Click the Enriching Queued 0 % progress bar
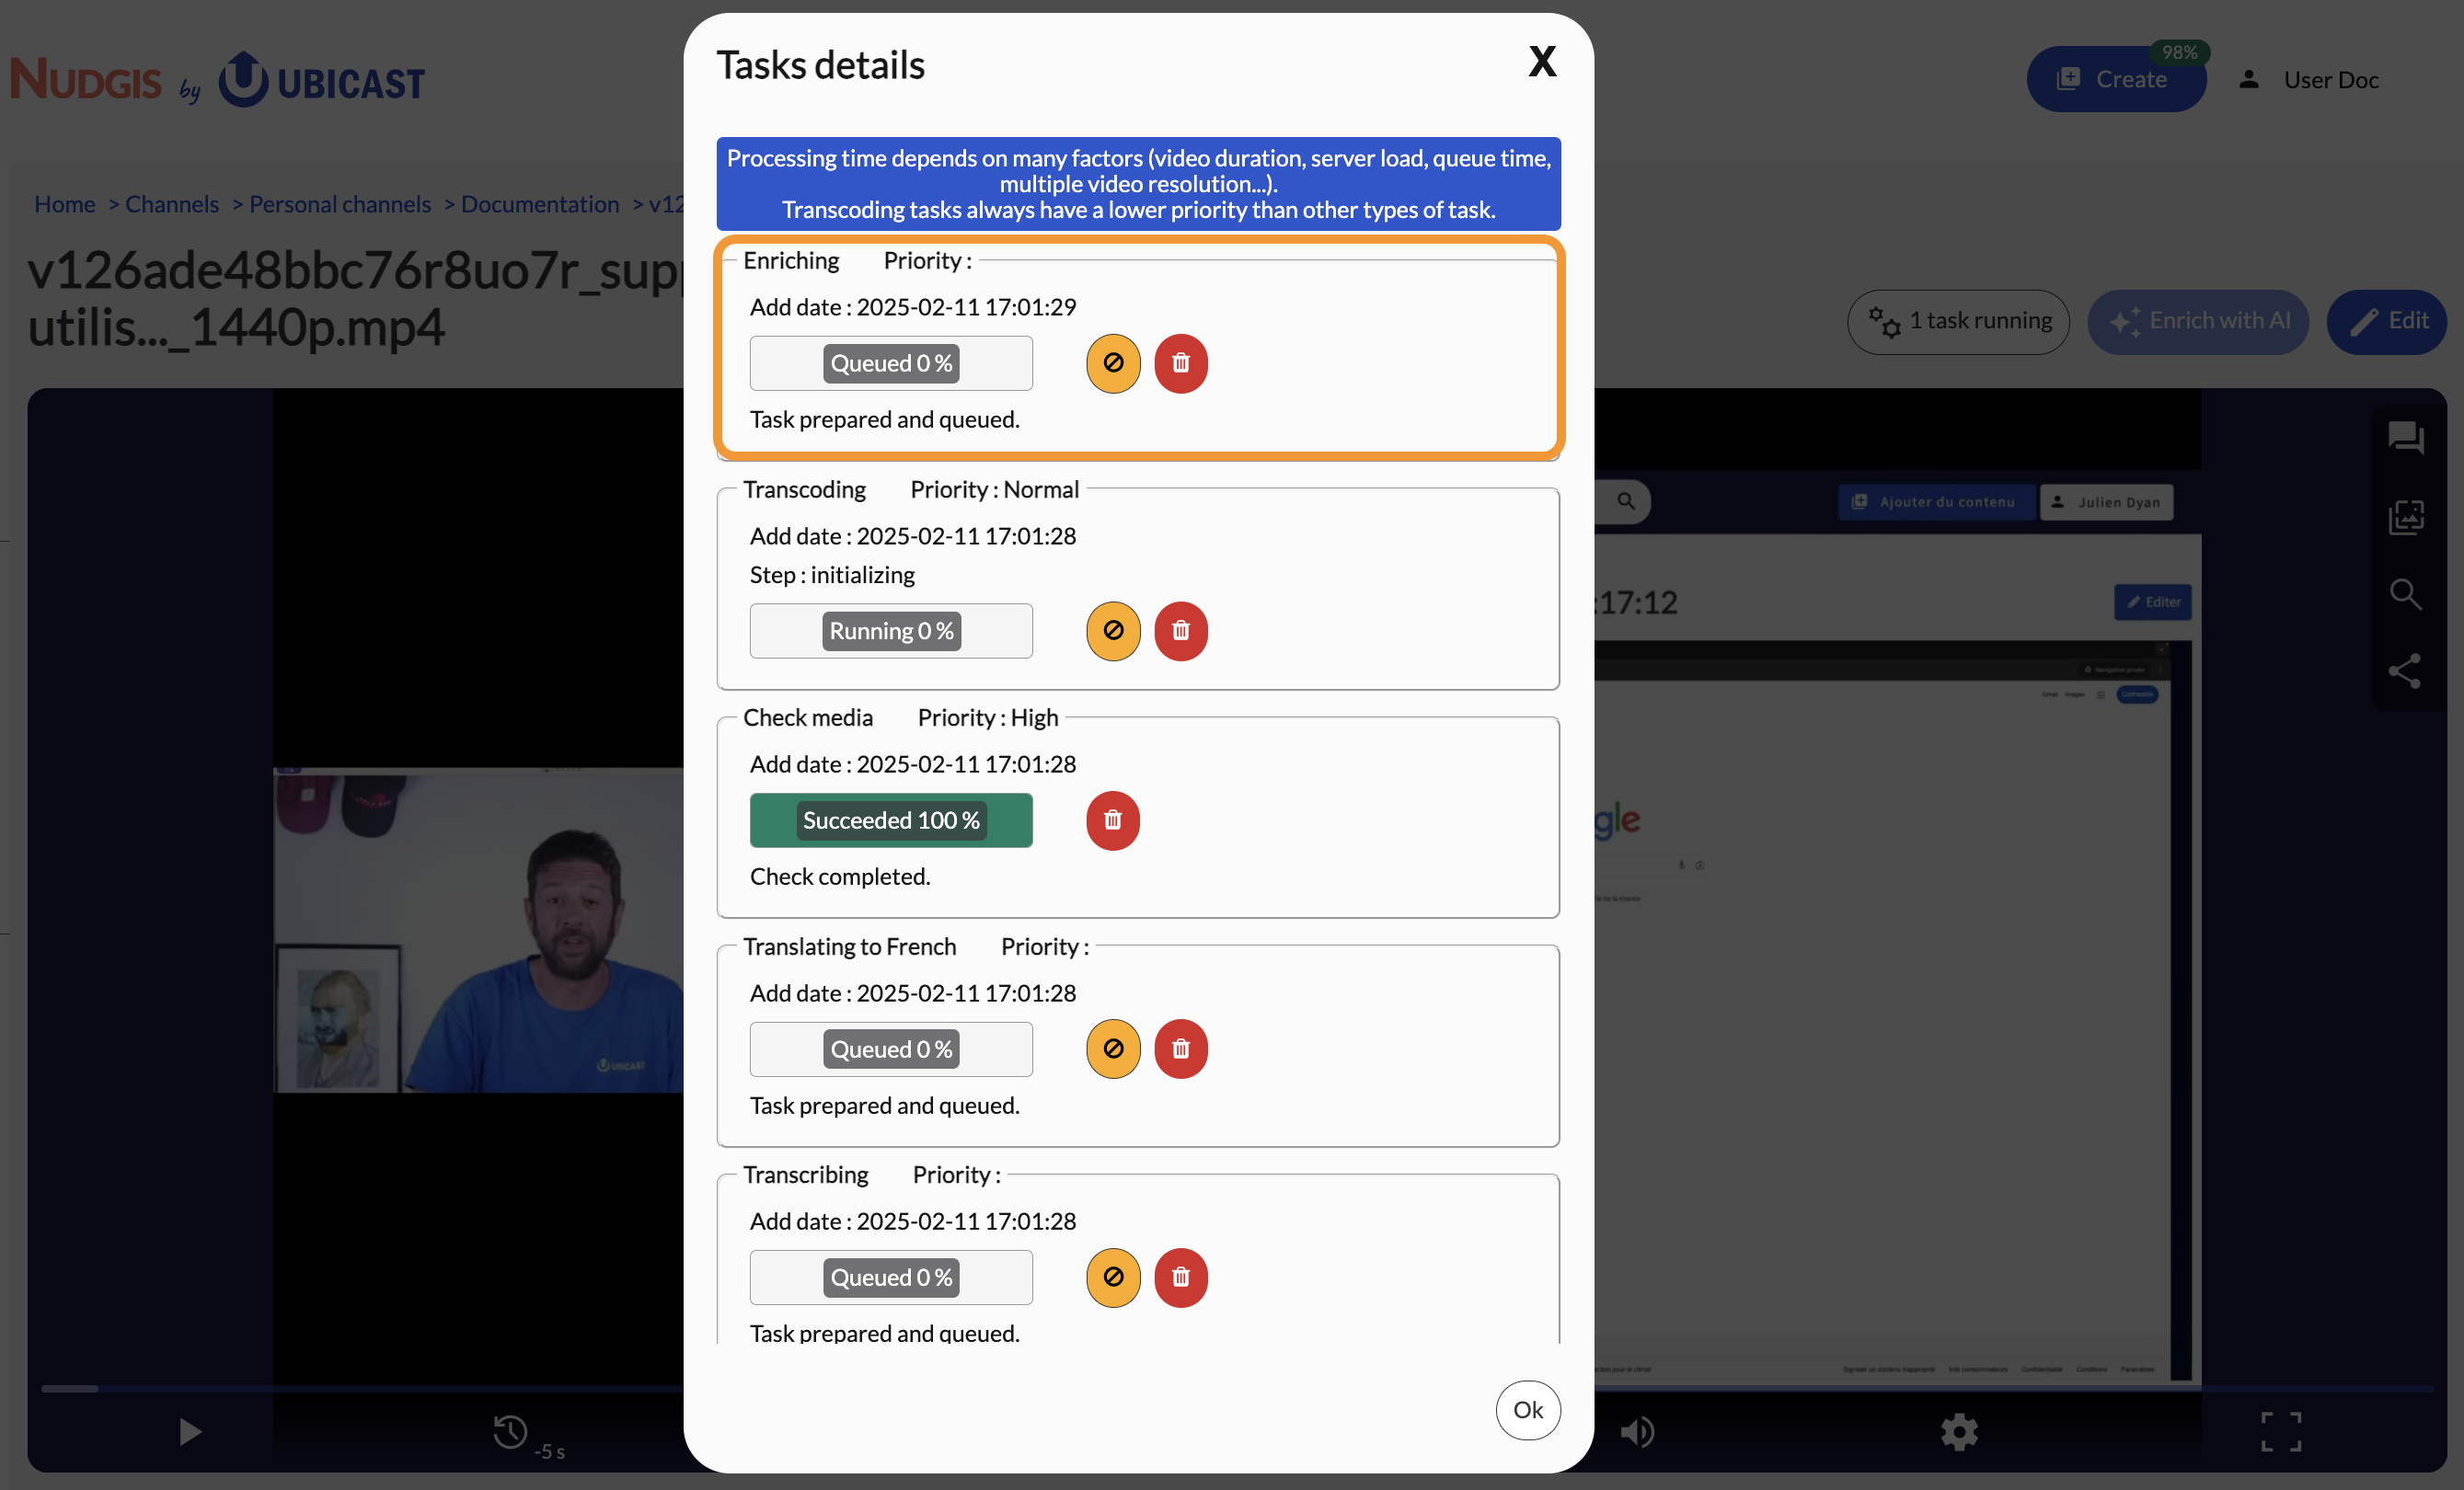The image size is (2464, 1490). point(891,362)
